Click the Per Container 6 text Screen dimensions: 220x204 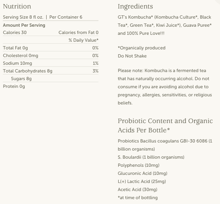point(66,17)
